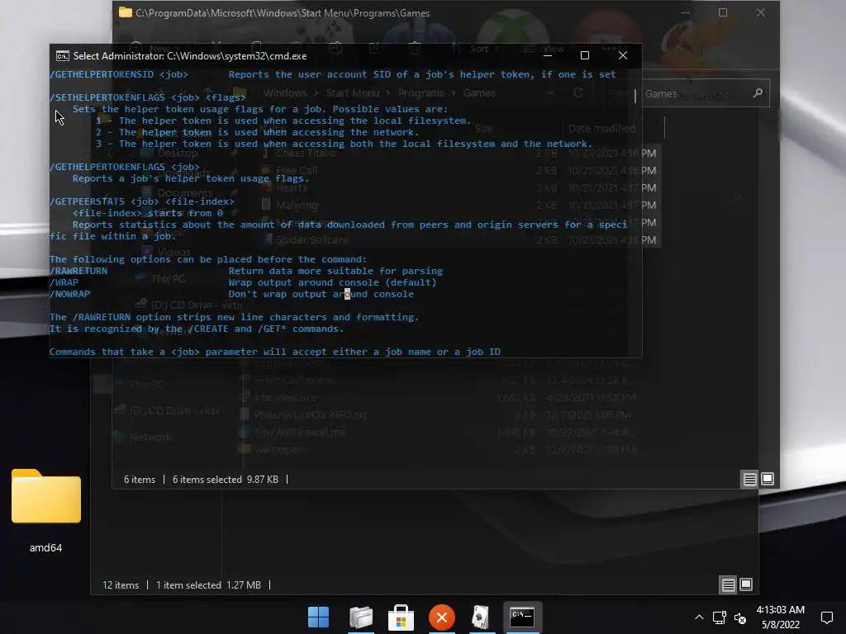Viewport: 846px width, 634px height.
Task: Click the folder icon in Games window title
Action: tap(126, 13)
